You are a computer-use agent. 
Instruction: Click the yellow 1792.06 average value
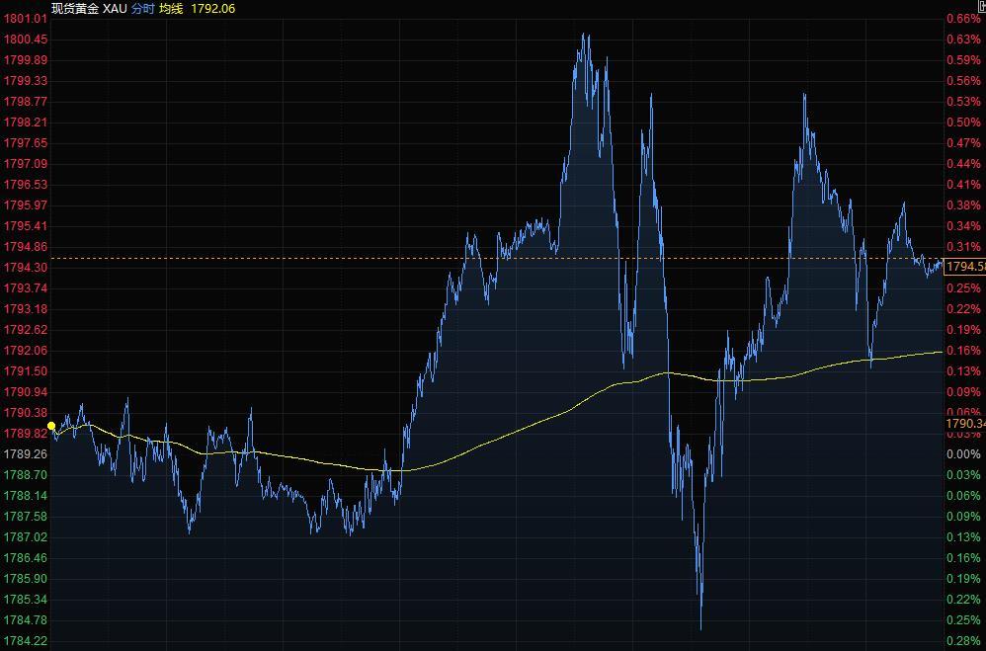point(212,8)
